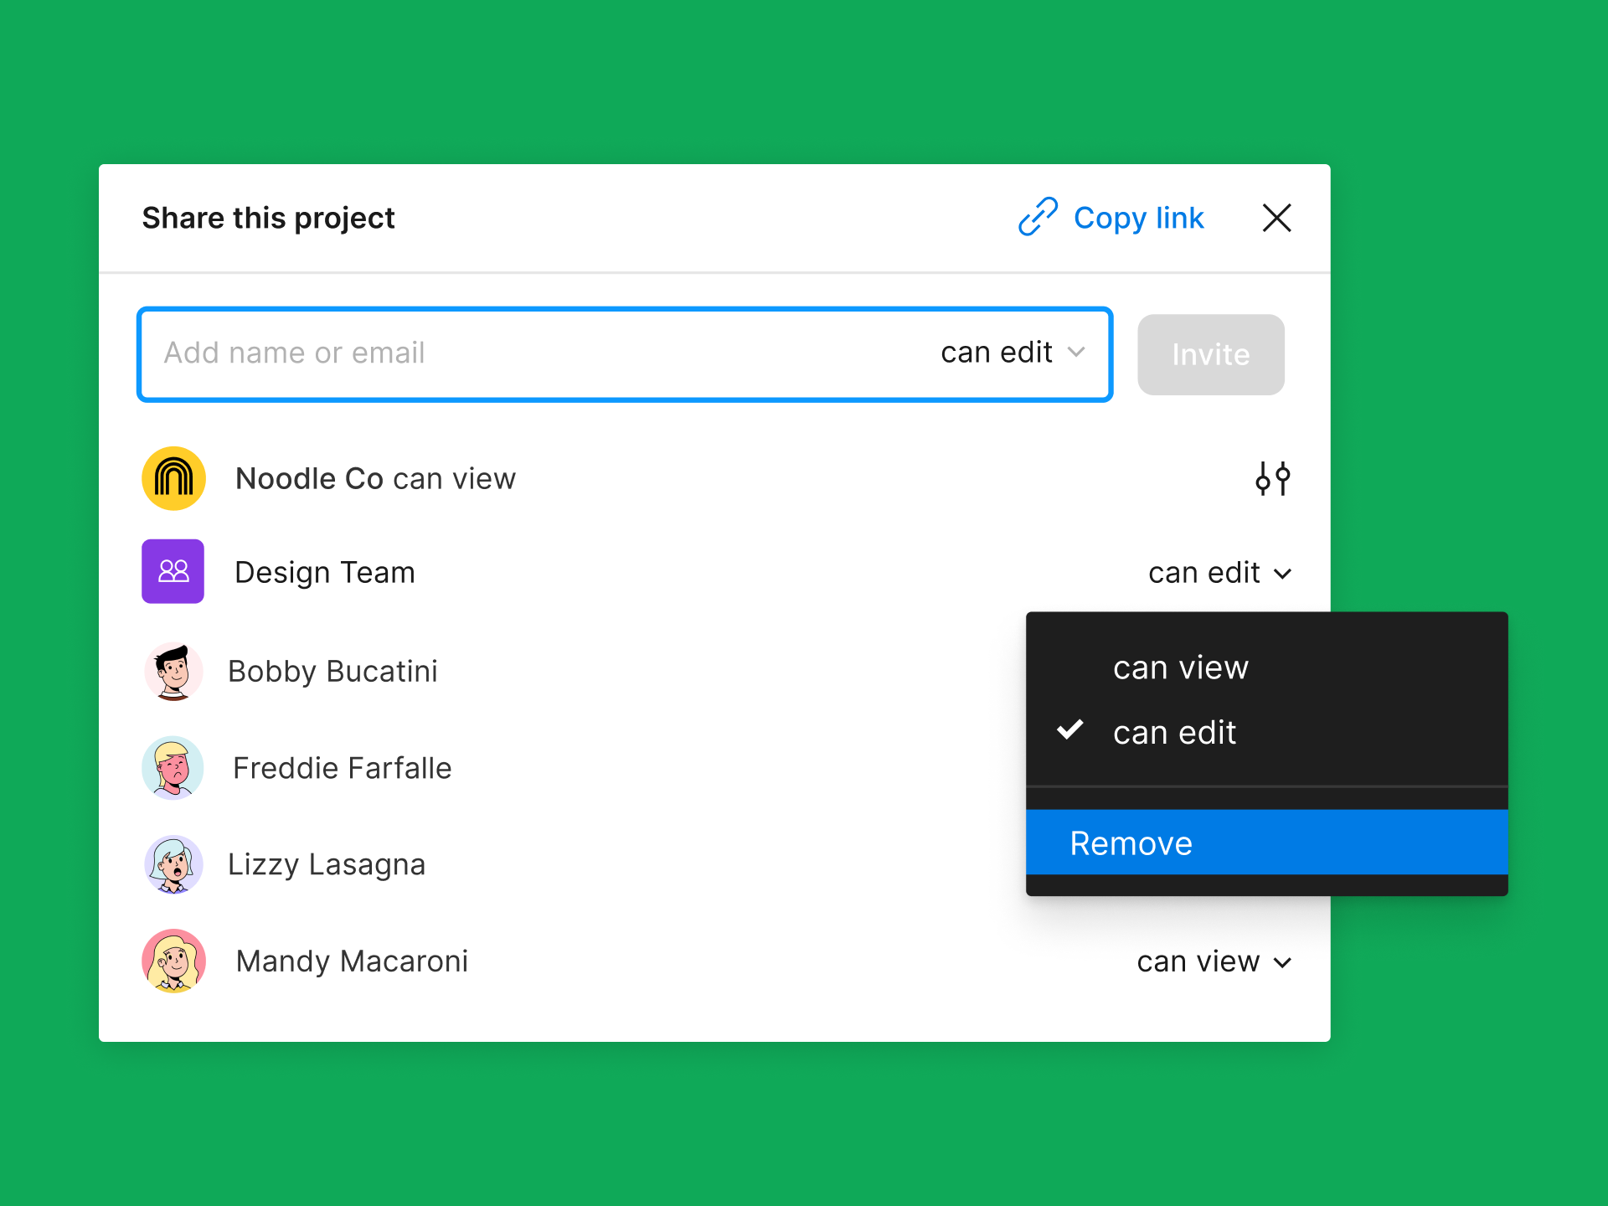Open Mandy Macaroni's 'can view' dropdown
This screenshot has width=1608, height=1206.
(1214, 961)
